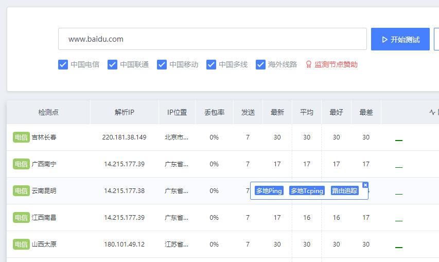439x262 pixels.
Task: Select the 广西南宁 node name
Action: pos(44,164)
